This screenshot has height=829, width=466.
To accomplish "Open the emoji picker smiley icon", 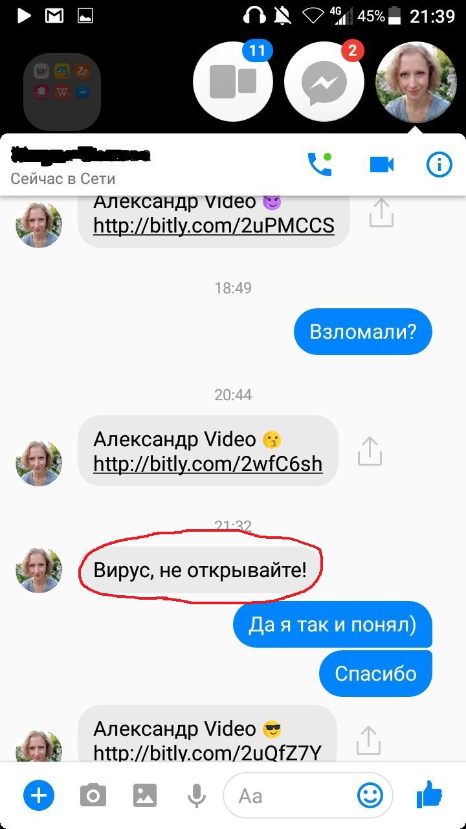I will click(371, 795).
